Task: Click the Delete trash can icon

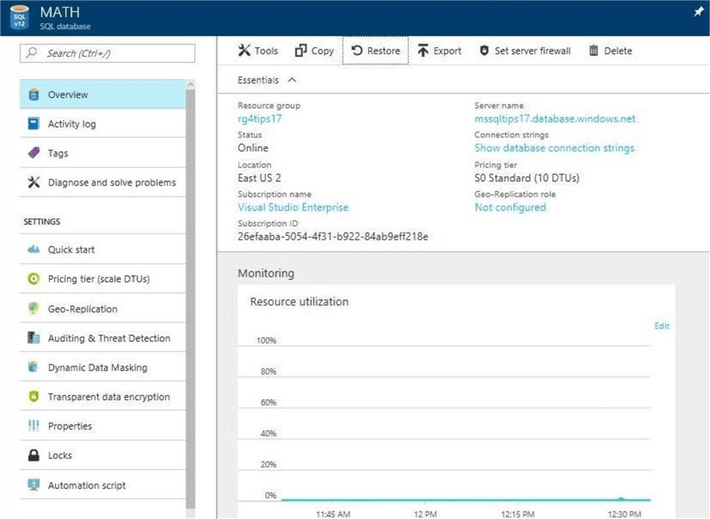Action: [593, 50]
